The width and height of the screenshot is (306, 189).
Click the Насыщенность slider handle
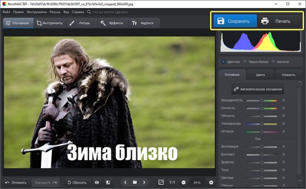pyautogui.click(x=262, y=100)
